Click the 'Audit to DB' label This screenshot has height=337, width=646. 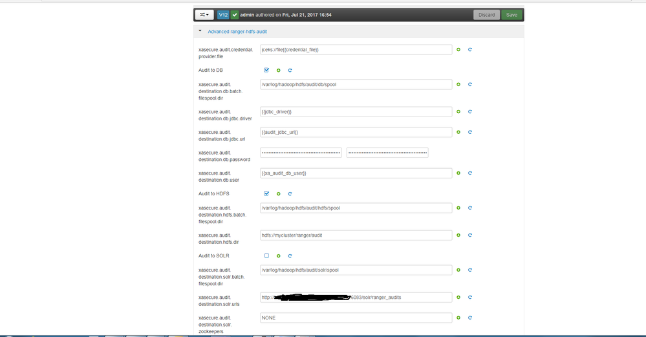pyautogui.click(x=211, y=71)
